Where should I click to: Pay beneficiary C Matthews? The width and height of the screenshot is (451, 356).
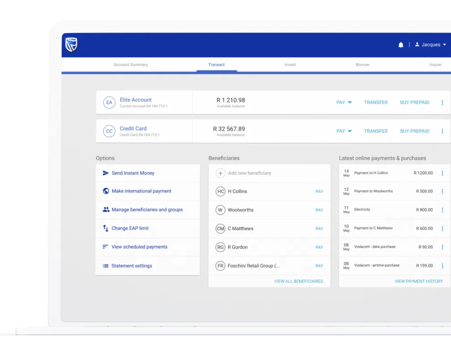(319, 229)
